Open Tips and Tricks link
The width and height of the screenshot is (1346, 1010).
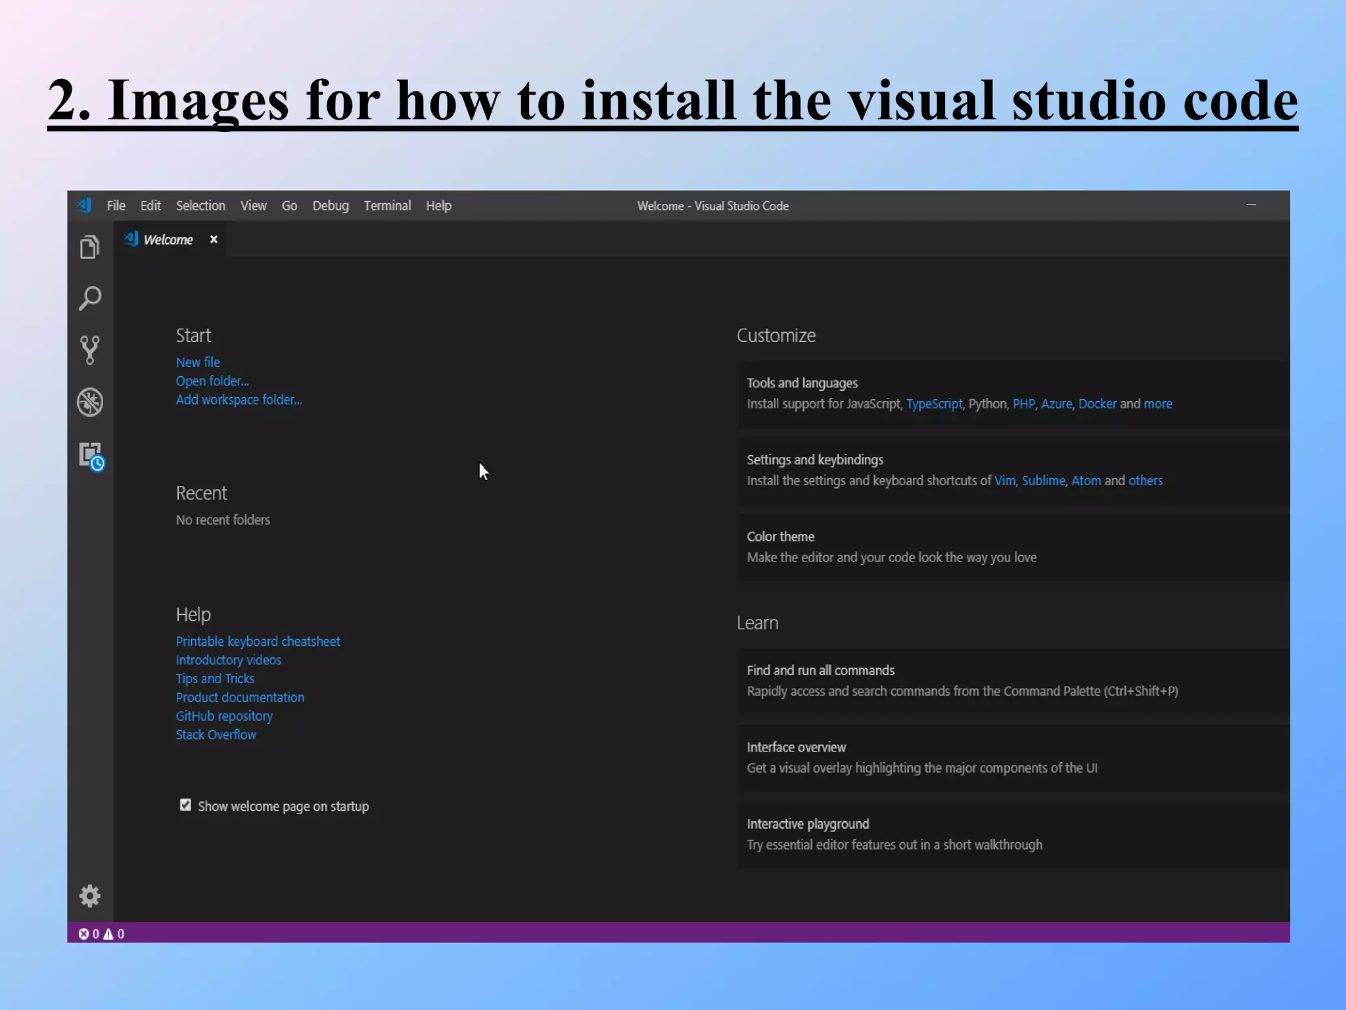pos(215,679)
